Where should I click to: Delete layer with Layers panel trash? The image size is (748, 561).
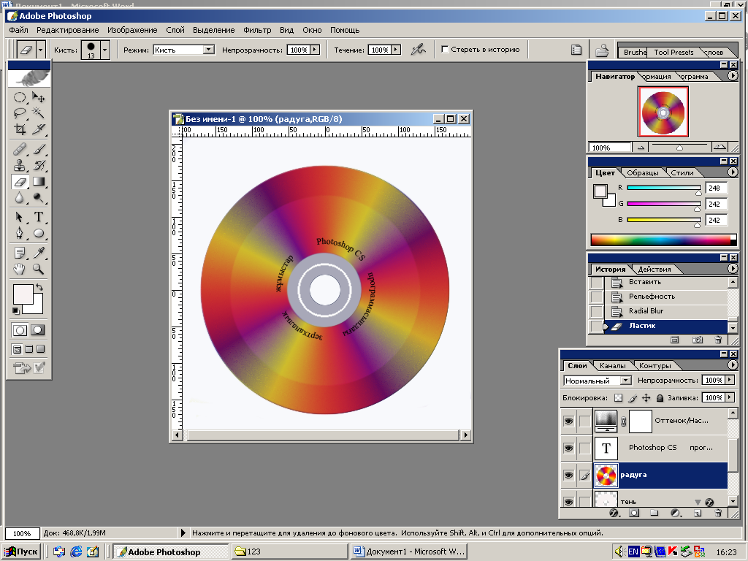[719, 514]
